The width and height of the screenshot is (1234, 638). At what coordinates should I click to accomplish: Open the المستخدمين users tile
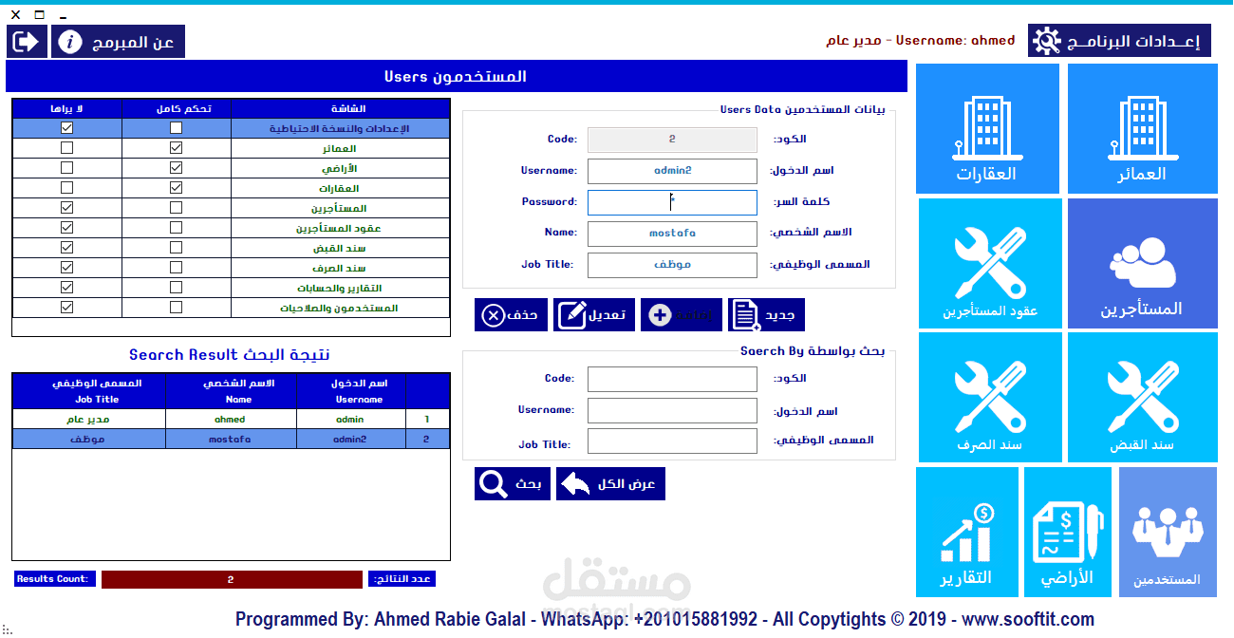tap(1168, 532)
